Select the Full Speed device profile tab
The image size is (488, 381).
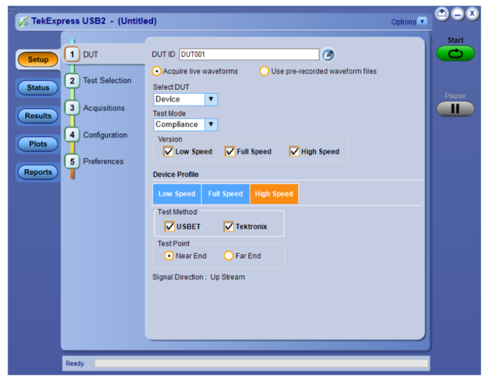click(x=226, y=194)
